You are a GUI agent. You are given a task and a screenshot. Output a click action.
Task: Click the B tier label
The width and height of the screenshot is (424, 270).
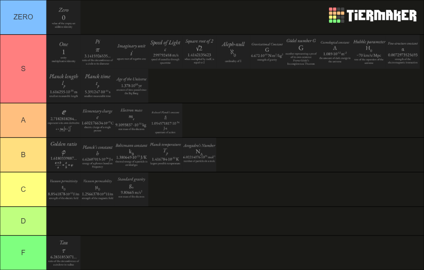point(23,155)
